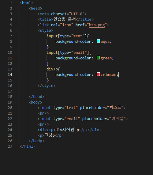Click line number 27 in the gutter
This screenshot has height=175, width=153.
(10, 146)
